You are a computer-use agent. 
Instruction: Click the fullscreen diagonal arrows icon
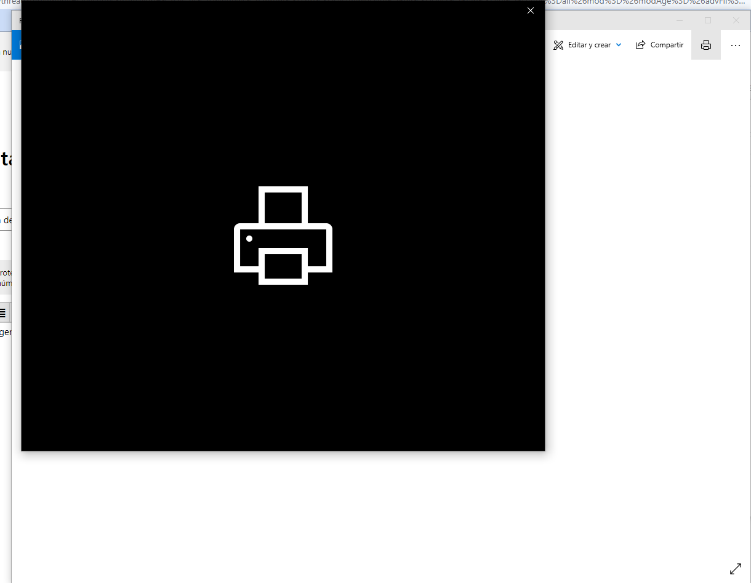coord(736,569)
